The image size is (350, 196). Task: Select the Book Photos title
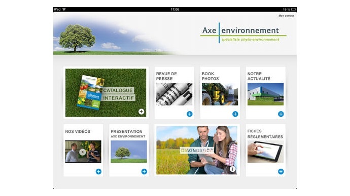pyautogui.click(x=211, y=76)
